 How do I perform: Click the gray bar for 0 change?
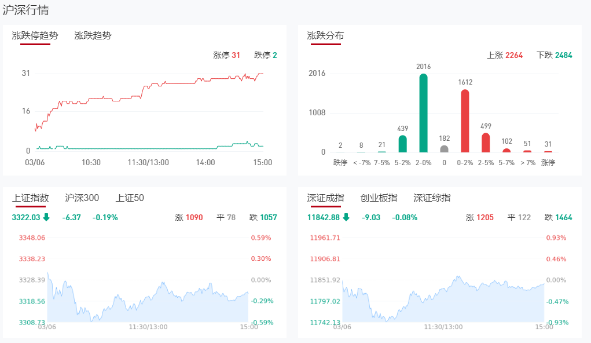click(x=444, y=149)
